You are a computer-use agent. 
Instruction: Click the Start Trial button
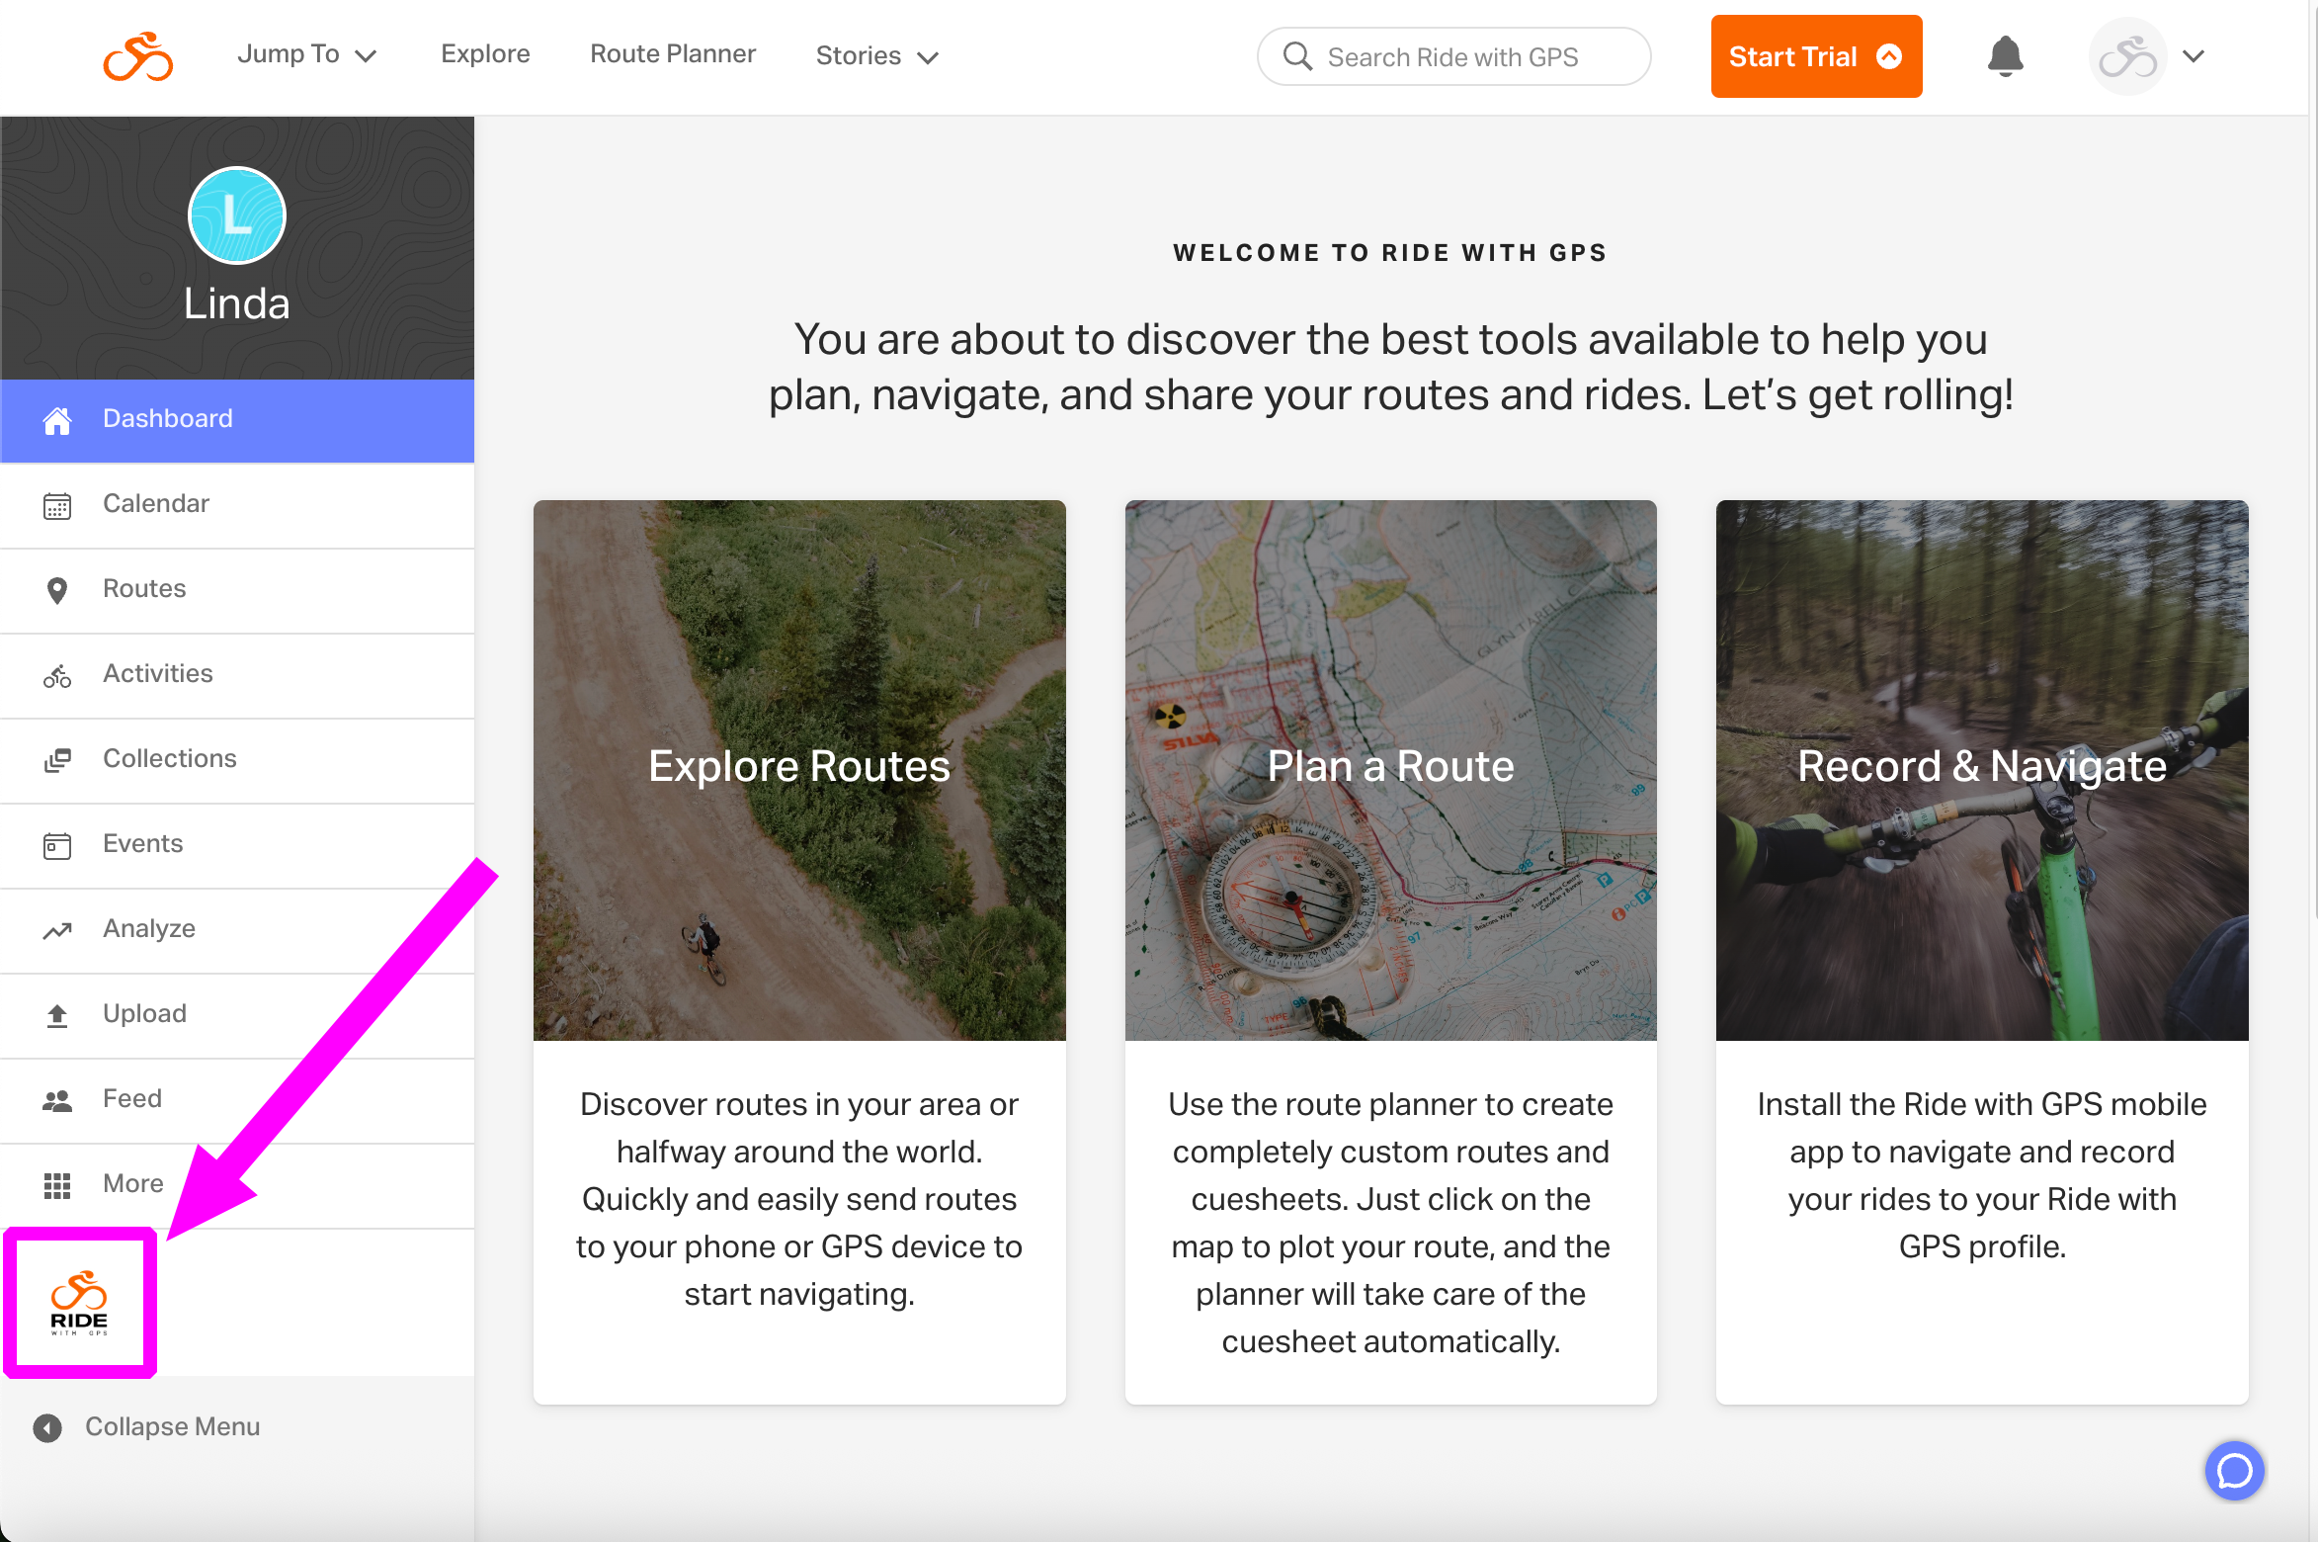pos(1816,56)
